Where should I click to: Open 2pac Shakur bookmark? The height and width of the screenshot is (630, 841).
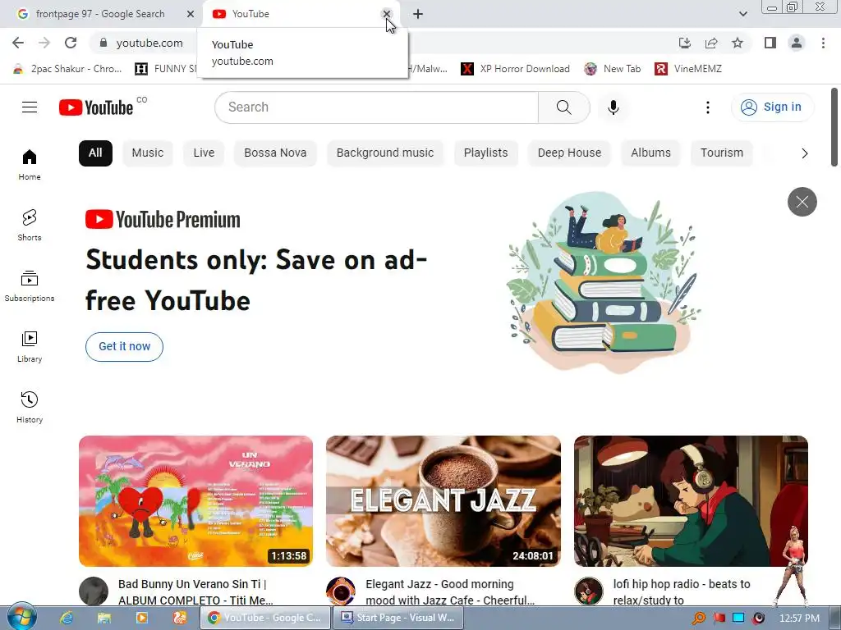coord(67,69)
